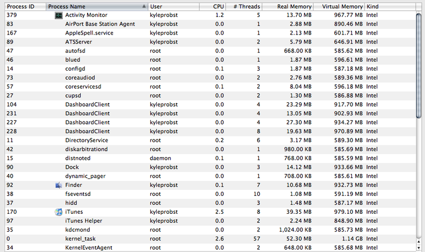Sort by # Threads column header
Viewport: 425px width, 252px height.
pyautogui.click(x=244, y=6)
